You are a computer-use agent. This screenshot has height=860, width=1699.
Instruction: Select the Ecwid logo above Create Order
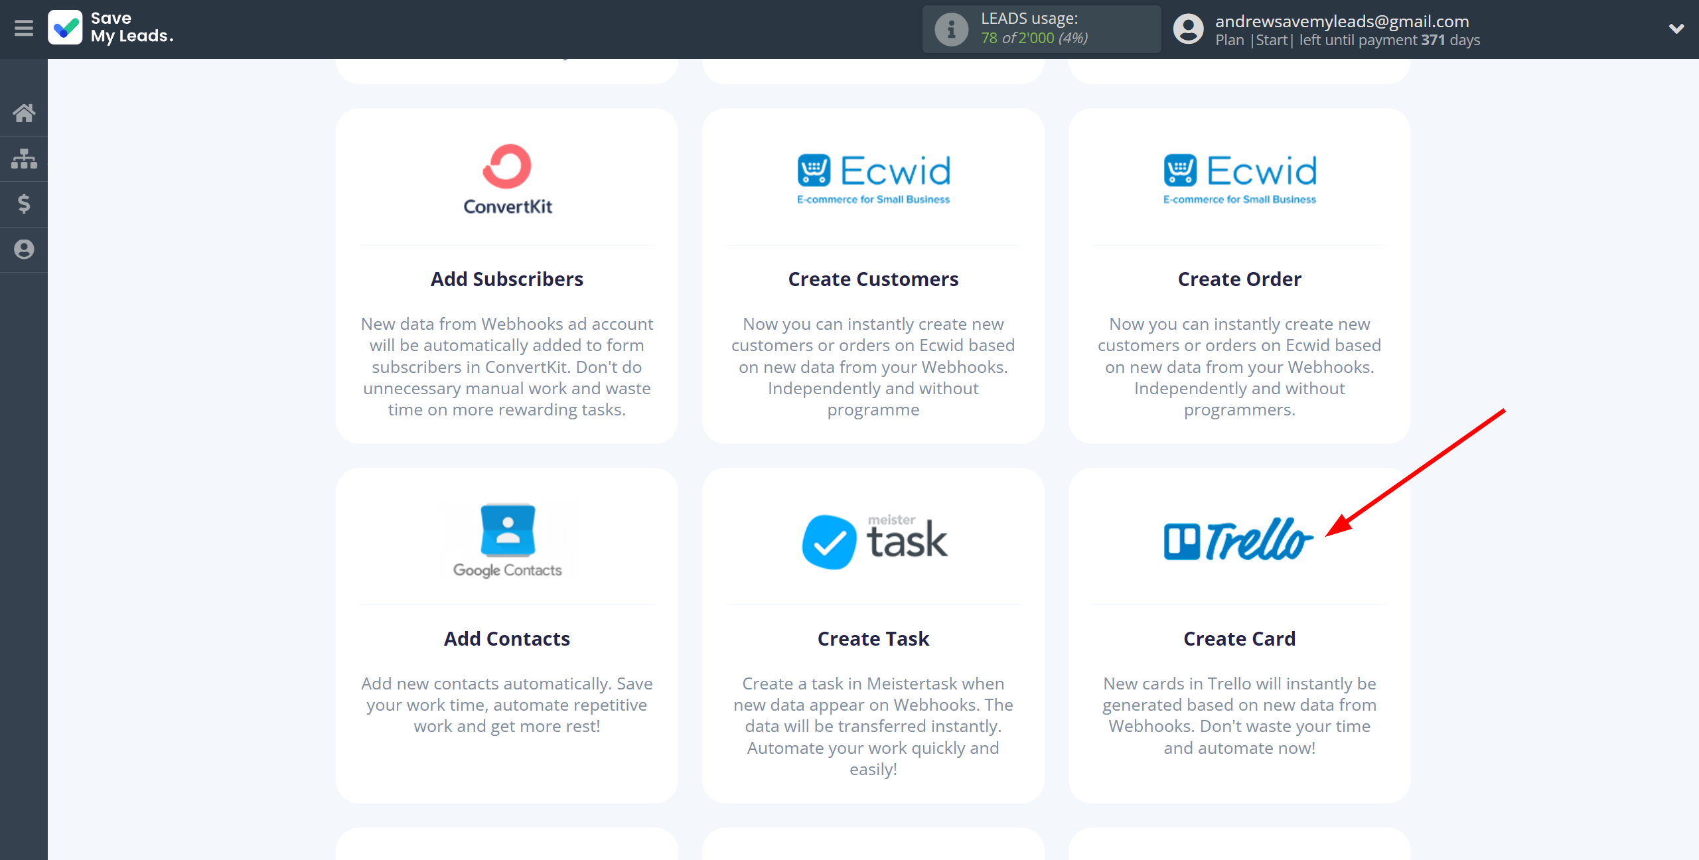pyautogui.click(x=1240, y=179)
